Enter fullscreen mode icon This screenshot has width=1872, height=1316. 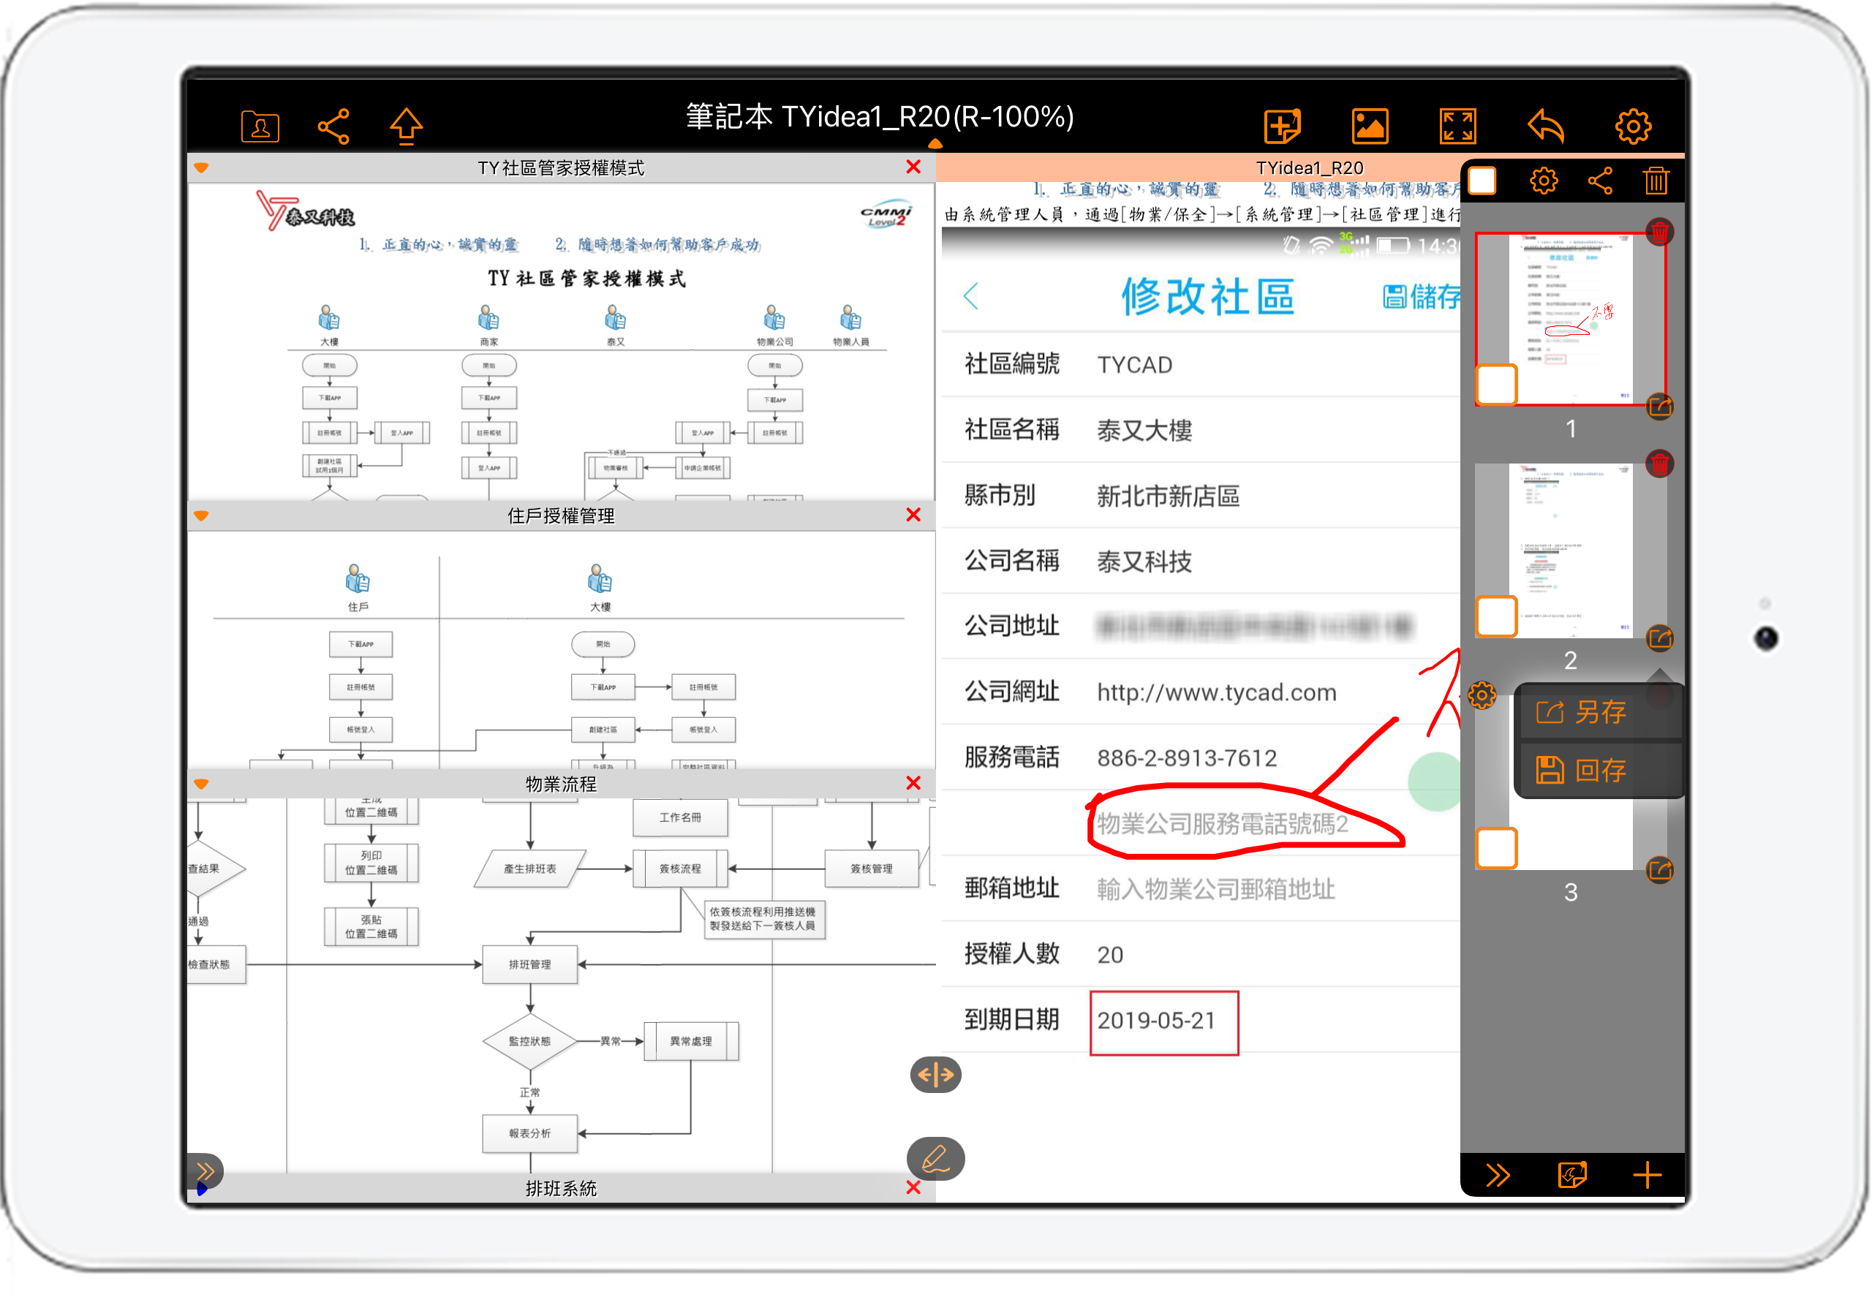pos(1457,126)
